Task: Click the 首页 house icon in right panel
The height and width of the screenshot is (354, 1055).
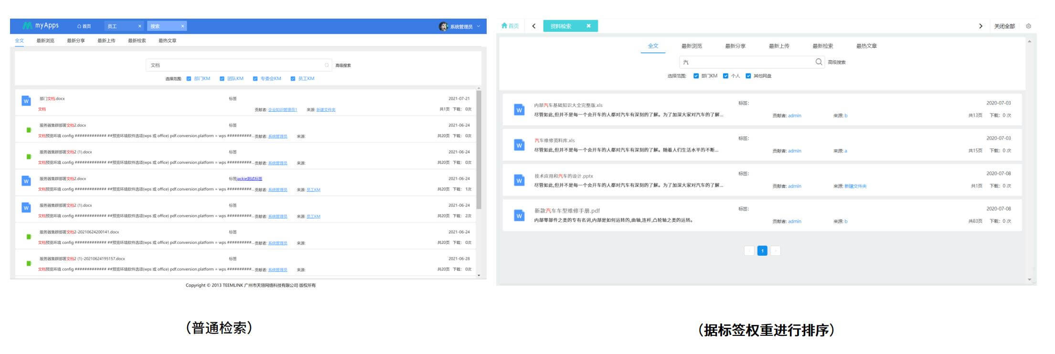Action: click(504, 26)
